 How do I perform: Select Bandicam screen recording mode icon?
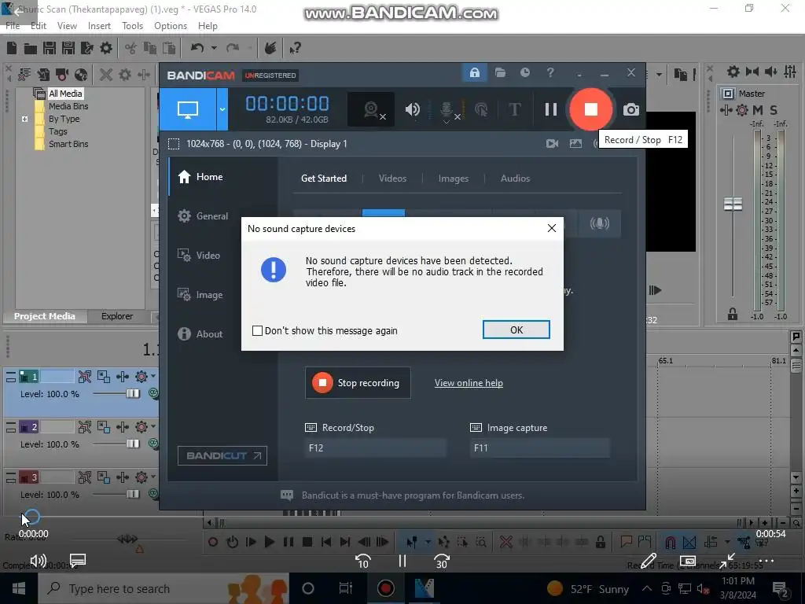(x=187, y=109)
